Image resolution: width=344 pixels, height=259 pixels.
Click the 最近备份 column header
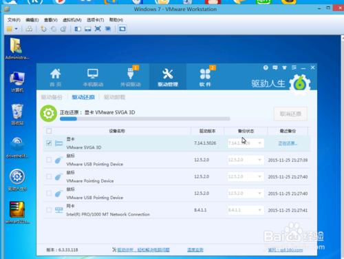tap(288, 131)
